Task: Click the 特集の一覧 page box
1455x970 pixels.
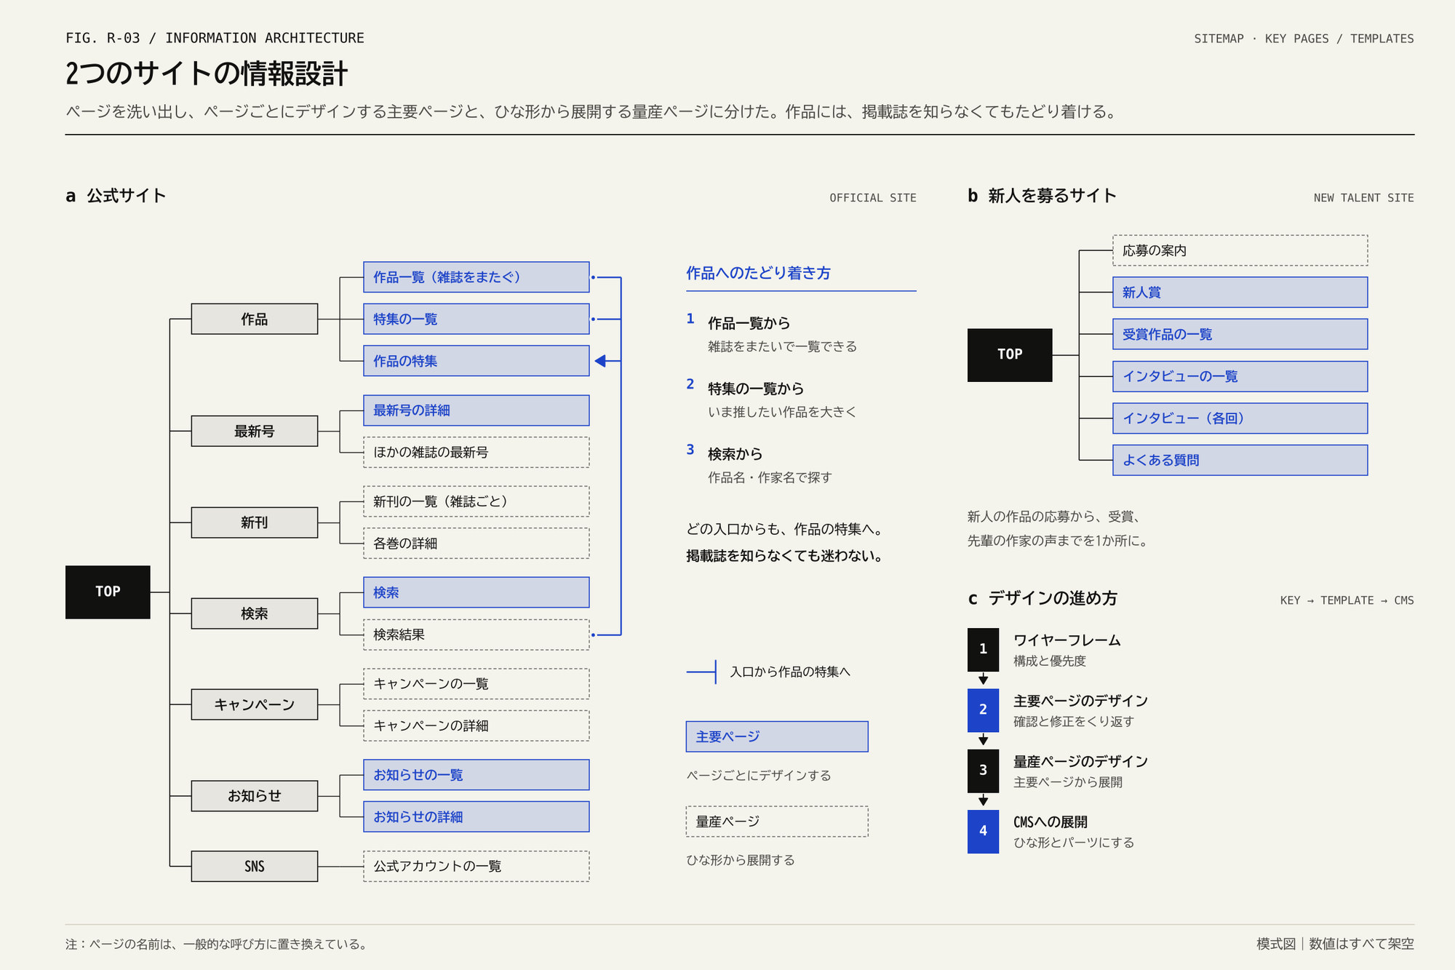Action: (x=477, y=319)
